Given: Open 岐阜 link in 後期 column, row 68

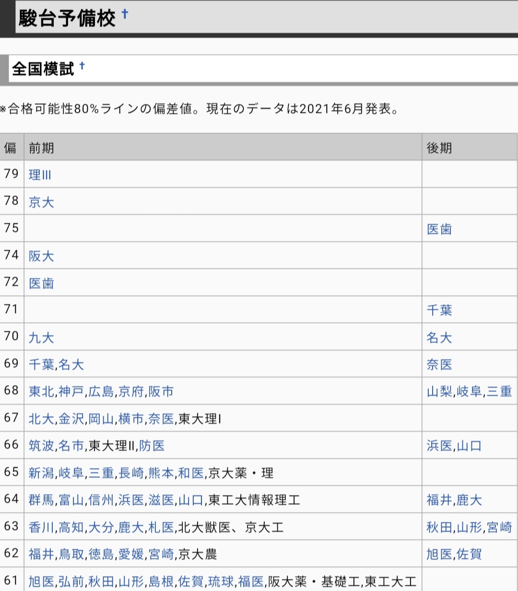Looking at the screenshot, I should pyautogui.click(x=469, y=391).
